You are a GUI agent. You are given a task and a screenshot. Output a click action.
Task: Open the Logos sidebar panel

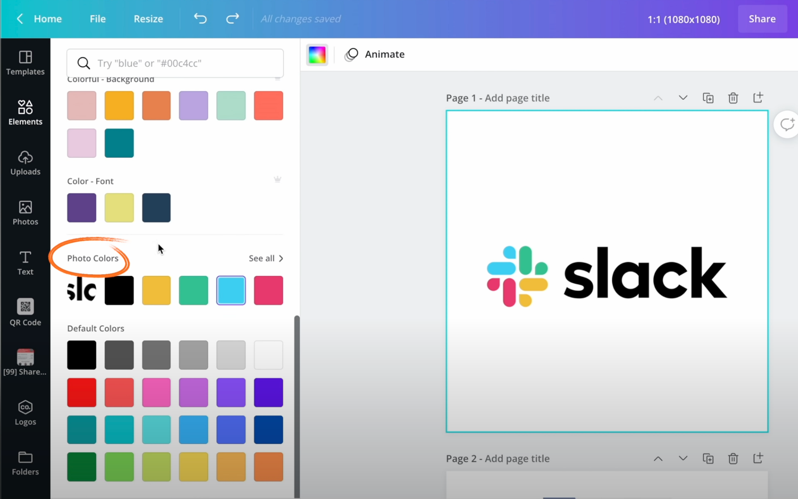click(25, 413)
